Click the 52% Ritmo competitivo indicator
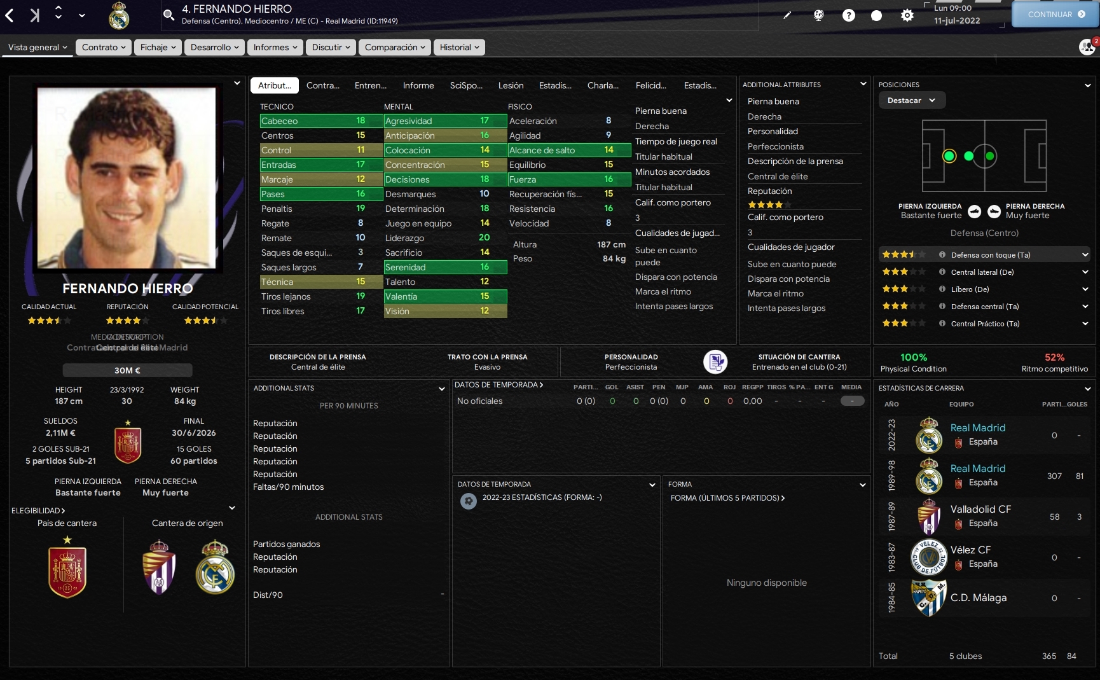1100x680 pixels. [1055, 363]
